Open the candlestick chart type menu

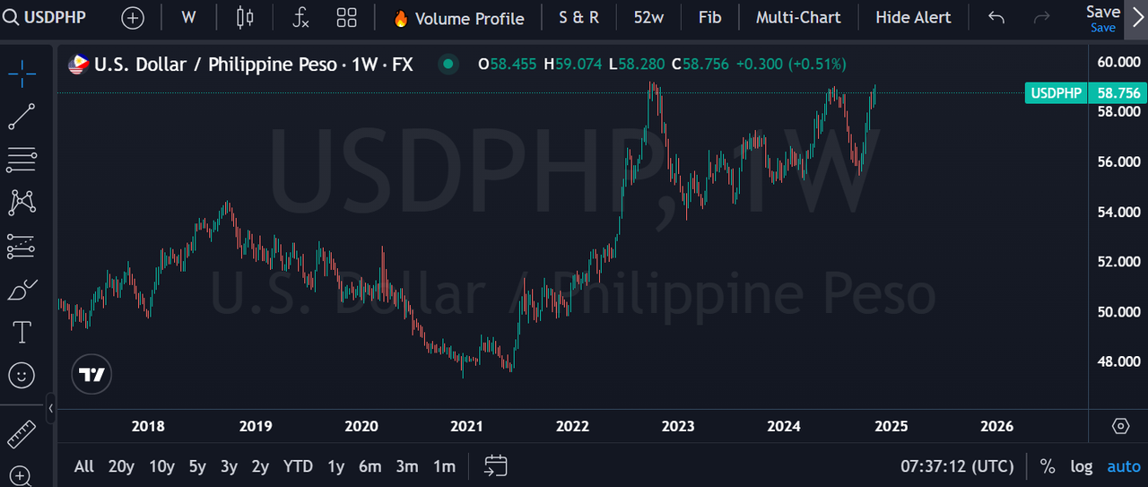pyautogui.click(x=245, y=18)
